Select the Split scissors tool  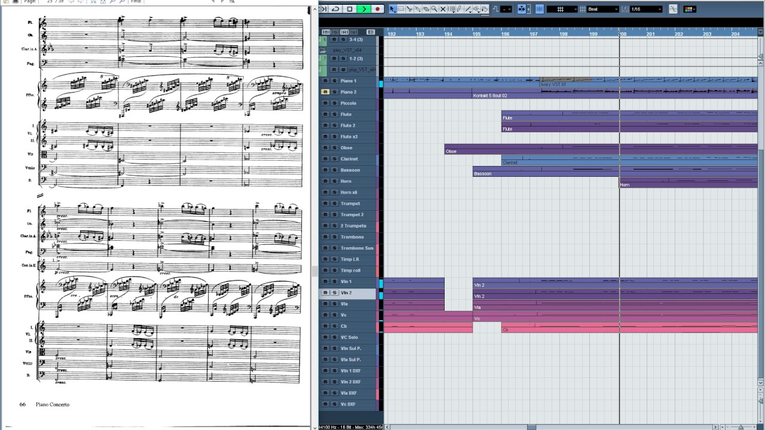pos(409,9)
